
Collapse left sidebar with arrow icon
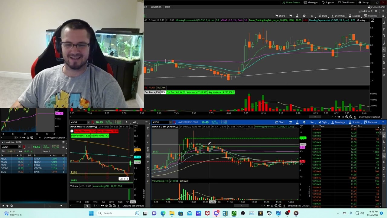pos(3,206)
